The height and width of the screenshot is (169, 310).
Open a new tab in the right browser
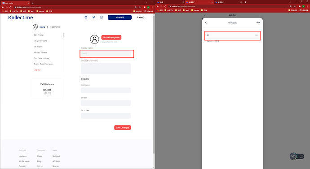(246, 2)
